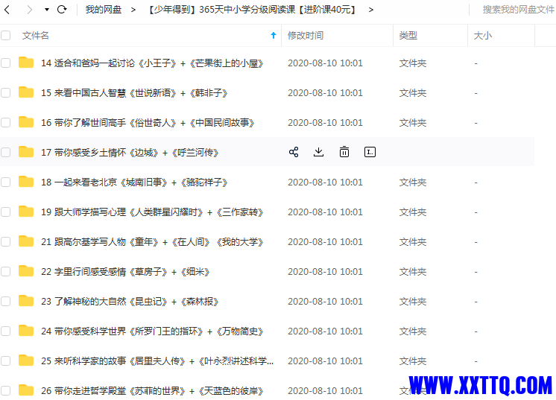
Task: Click folder icon of 18 城南旧事
Action: 26,182
